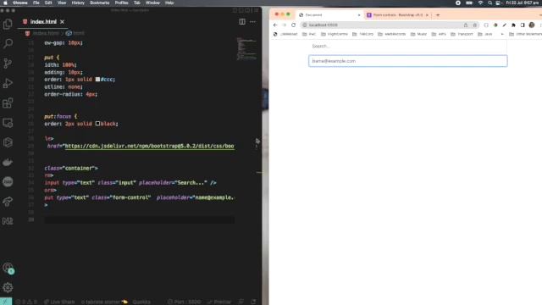Open the History menu in menu bar

tap(78, 3)
